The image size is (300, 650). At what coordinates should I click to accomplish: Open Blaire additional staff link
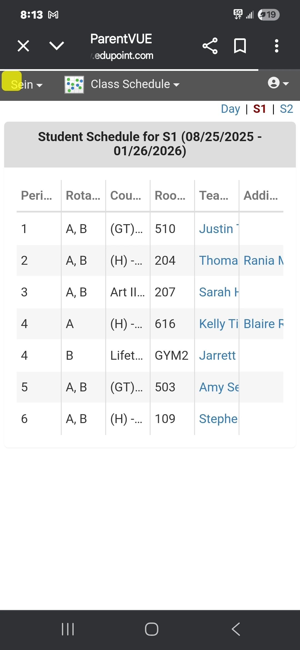[263, 324]
